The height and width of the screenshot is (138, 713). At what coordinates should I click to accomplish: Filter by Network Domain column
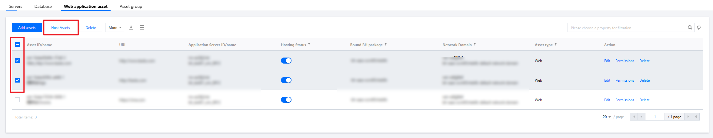(475, 44)
